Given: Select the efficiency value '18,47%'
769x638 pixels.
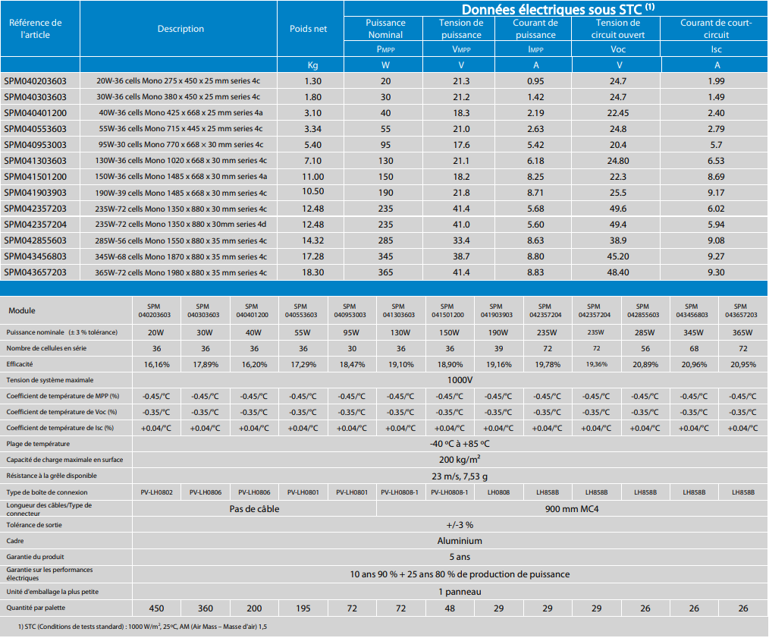Looking at the screenshot, I should 352,365.
